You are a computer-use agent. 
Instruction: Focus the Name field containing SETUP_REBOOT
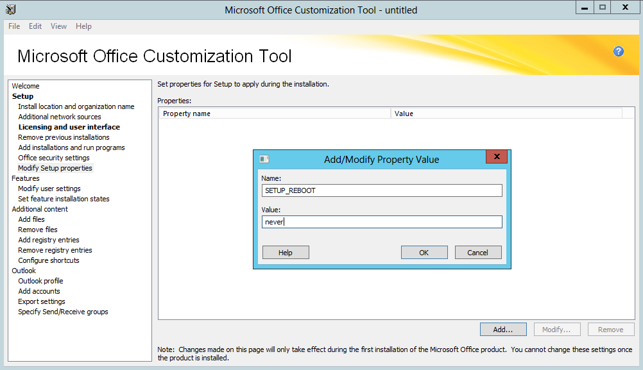(382, 190)
